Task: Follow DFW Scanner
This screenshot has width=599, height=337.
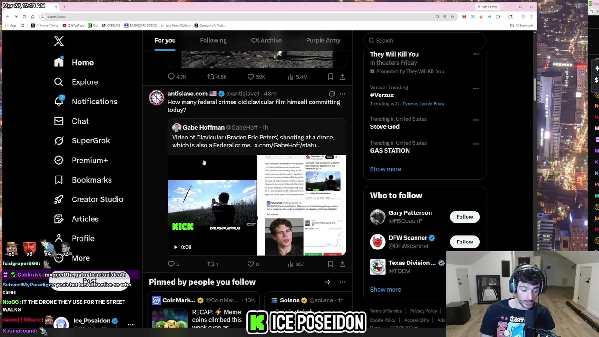Action: click(465, 242)
